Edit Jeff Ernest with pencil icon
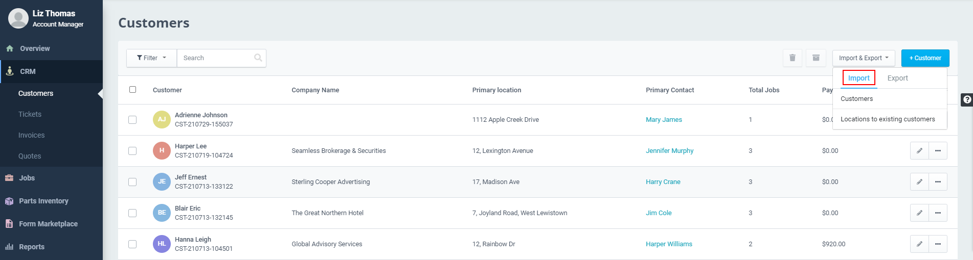Screen dimensions: 973x260 coord(919,182)
